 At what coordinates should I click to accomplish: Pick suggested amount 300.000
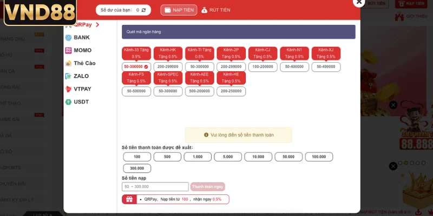click(x=137, y=168)
